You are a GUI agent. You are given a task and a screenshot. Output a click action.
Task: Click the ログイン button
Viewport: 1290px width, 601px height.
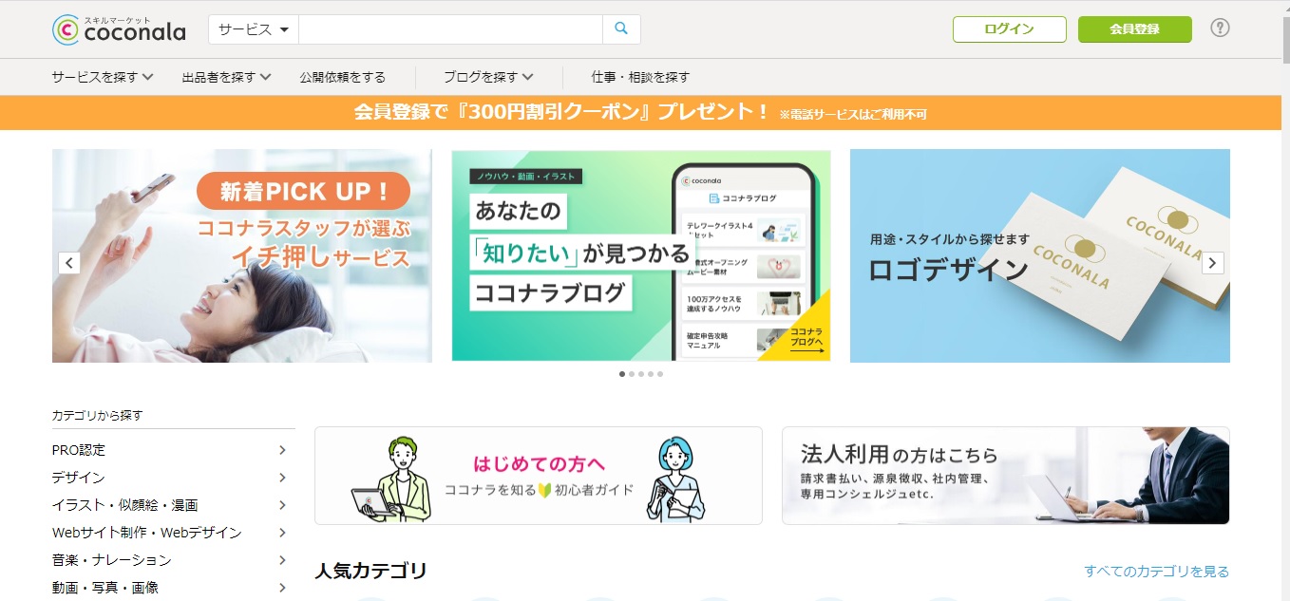tap(1010, 29)
